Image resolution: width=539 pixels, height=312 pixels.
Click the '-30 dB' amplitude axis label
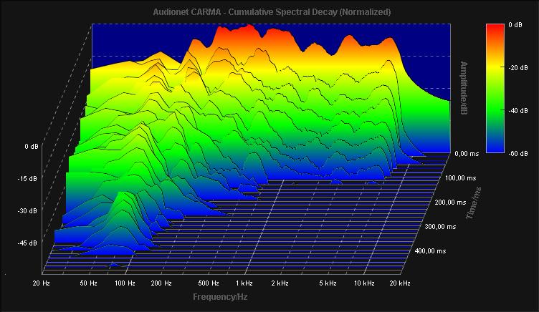pos(27,211)
